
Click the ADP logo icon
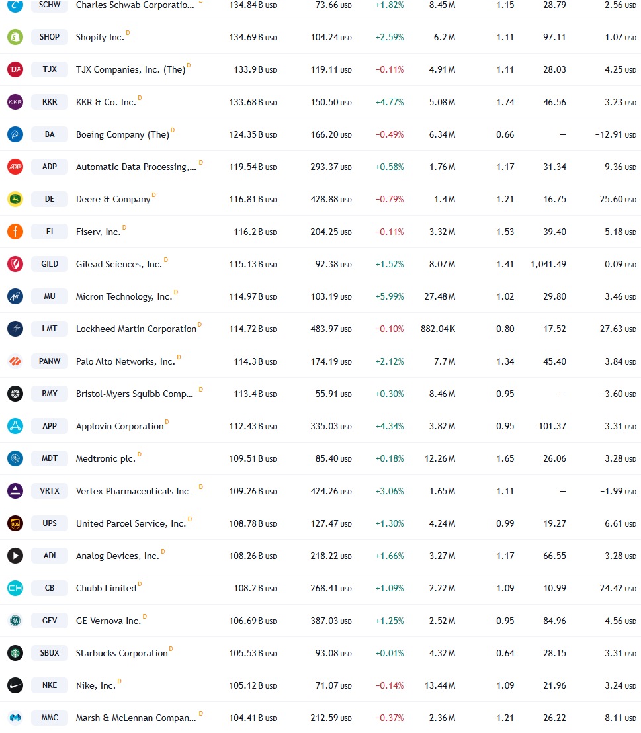15,167
